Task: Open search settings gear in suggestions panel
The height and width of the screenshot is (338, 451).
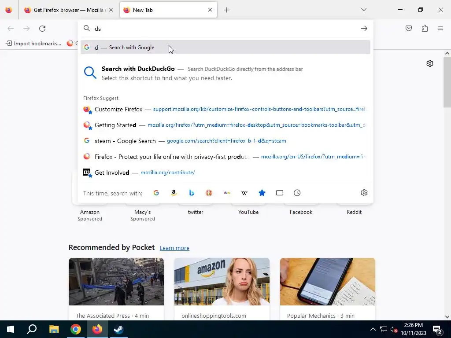Action: pyautogui.click(x=364, y=193)
